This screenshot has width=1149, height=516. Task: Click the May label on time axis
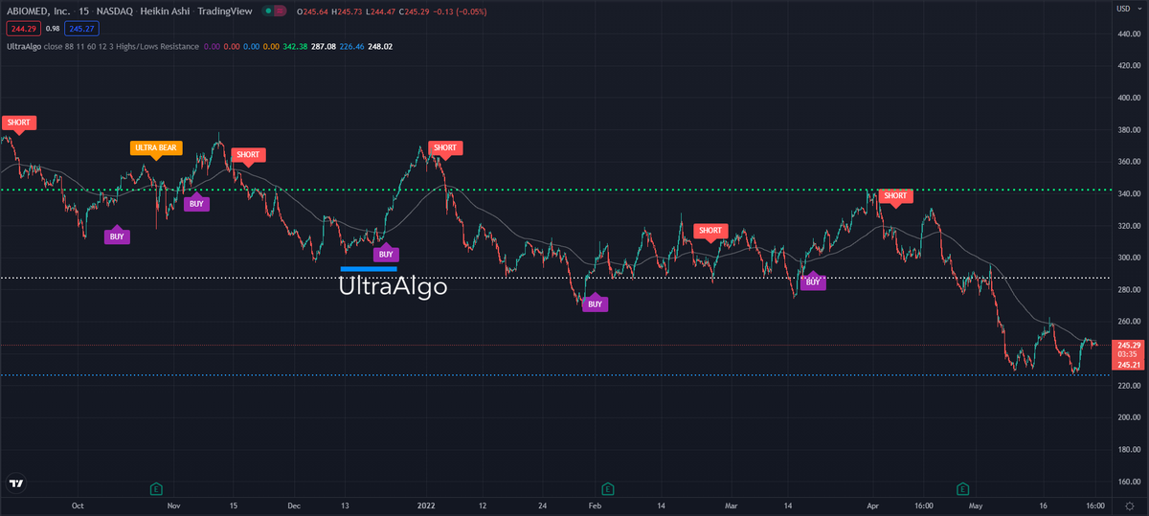click(x=976, y=505)
